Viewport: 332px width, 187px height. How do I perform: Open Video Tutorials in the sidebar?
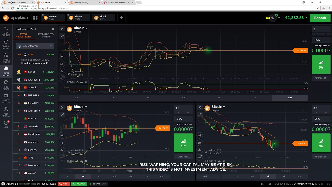(6, 112)
